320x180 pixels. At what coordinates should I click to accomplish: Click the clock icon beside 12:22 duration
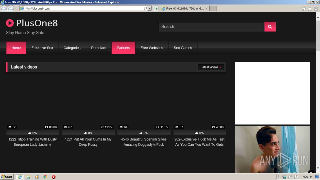[x=102, y=127]
